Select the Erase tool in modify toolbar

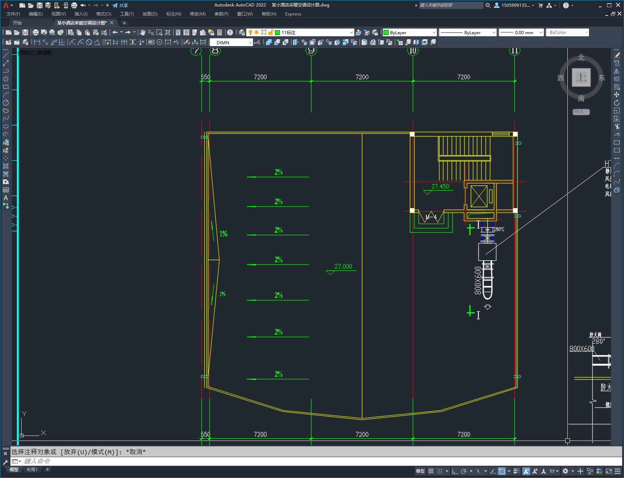pyautogui.click(x=617, y=55)
